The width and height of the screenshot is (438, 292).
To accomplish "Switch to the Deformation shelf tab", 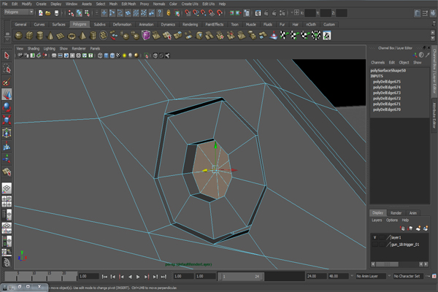I will click(122, 24).
